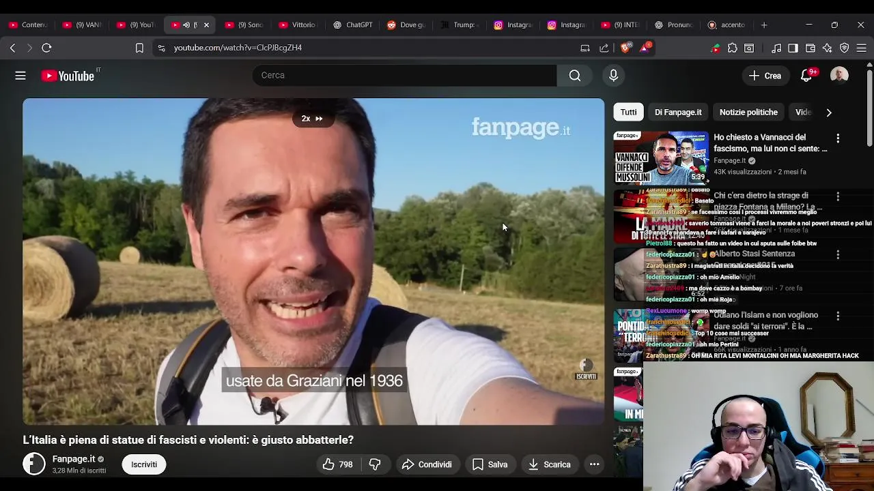This screenshot has width=874, height=491.
Task: Open the Brave VPN shield icon
Action: pos(845,48)
